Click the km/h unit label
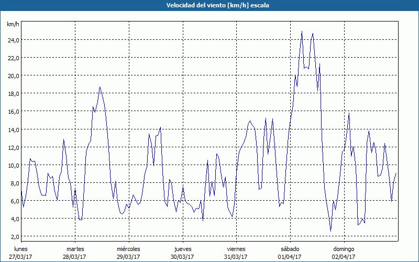Image resolution: width=419 pixels, height=262 pixels. pyautogui.click(x=13, y=24)
